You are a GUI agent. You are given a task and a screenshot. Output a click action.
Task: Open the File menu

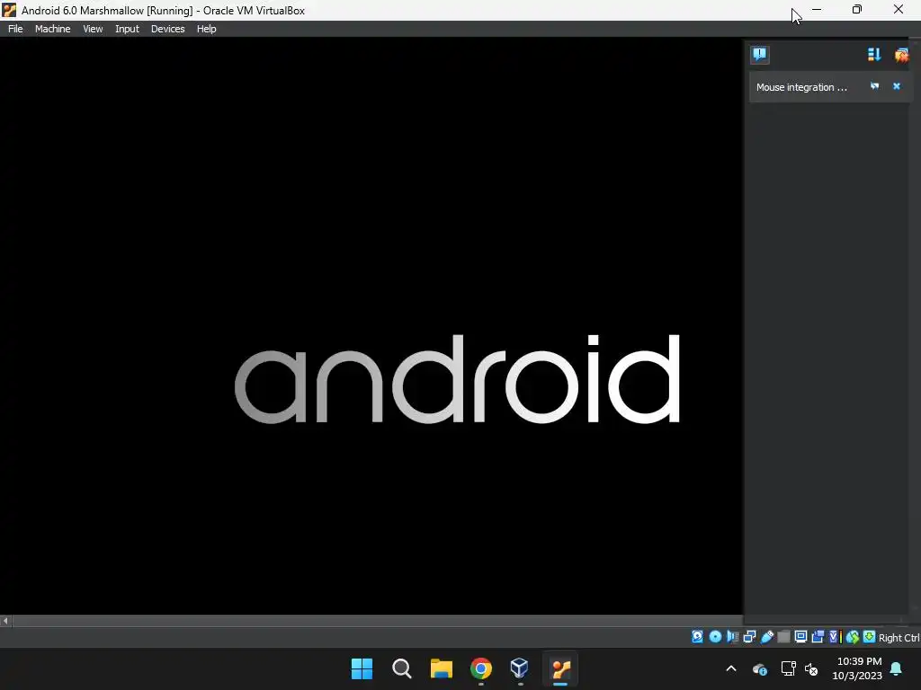[15, 29]
